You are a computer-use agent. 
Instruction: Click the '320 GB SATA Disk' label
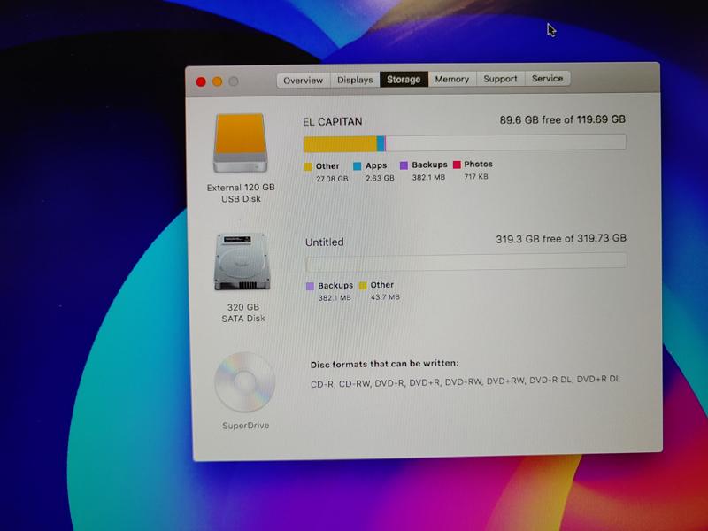[242, 313]
